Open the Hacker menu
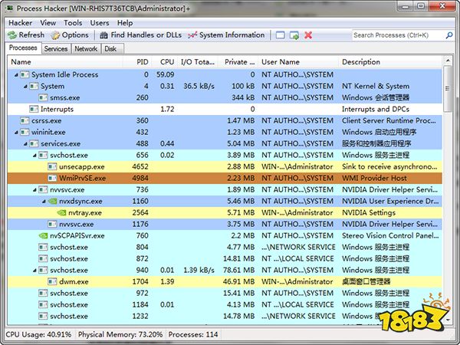 [x=20, y=23]
